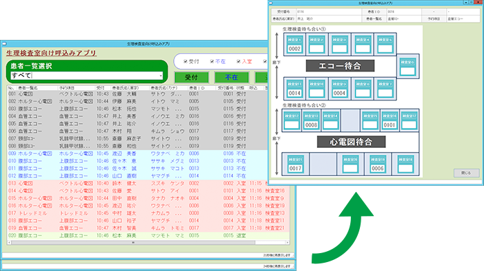
Task: Click the green 受付 button
Action: [x=192, y=77]
